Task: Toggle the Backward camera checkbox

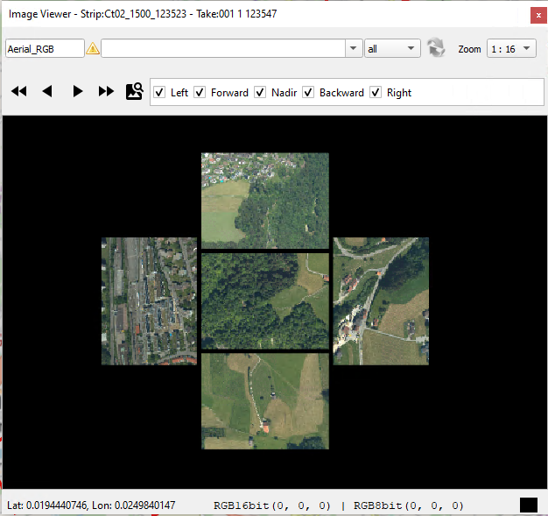Action: click(308, 92)
